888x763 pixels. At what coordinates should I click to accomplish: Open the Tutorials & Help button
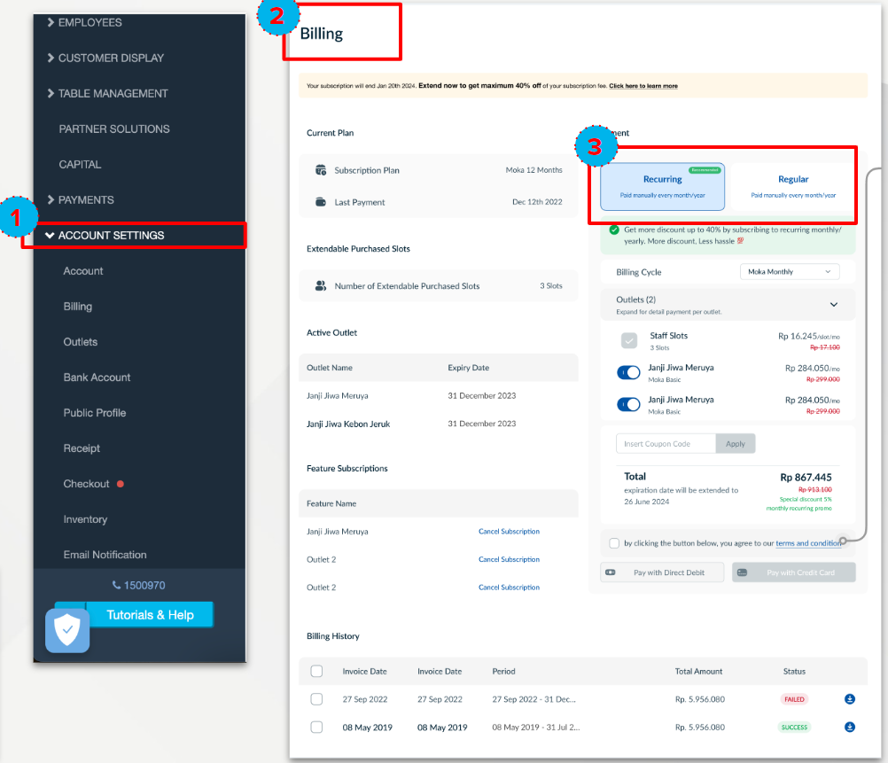point(150,615)
